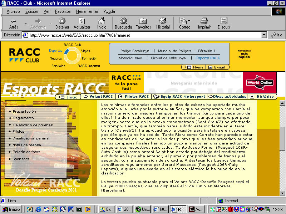
Task: Show the Historial history pane
Action: coord(163,23)
